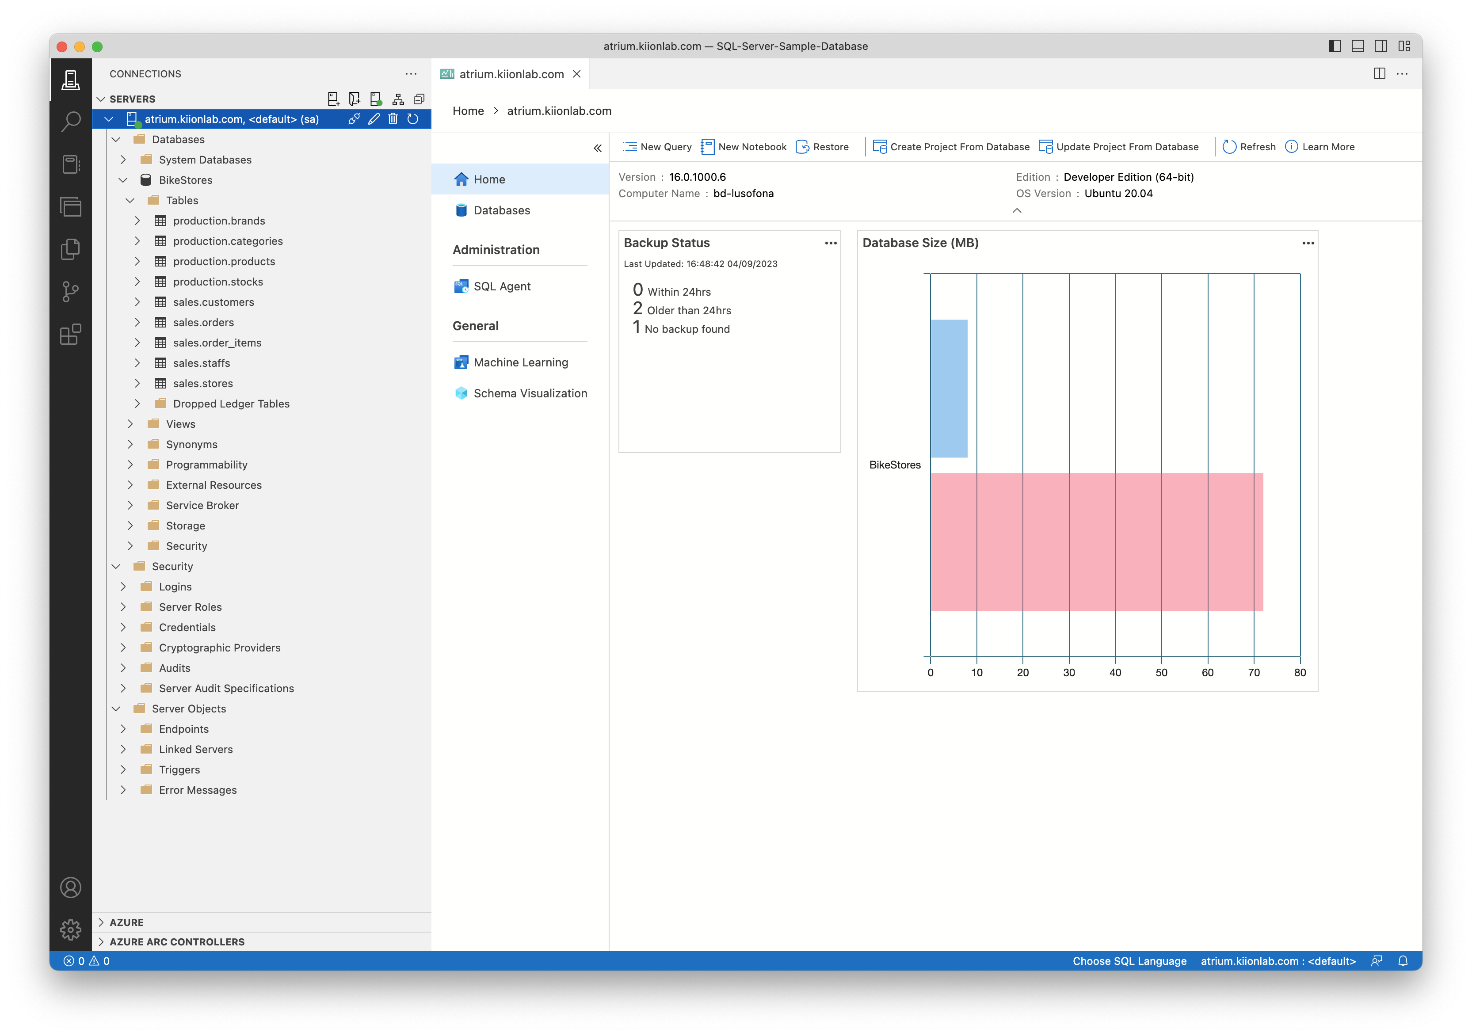The image size is (1472, 1036).
Task: Collapse all servers with Collapse All icon
Action: point(419,99)
